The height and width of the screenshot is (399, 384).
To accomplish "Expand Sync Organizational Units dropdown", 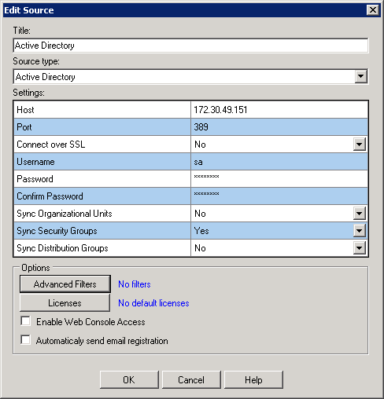I will point(359,214).
